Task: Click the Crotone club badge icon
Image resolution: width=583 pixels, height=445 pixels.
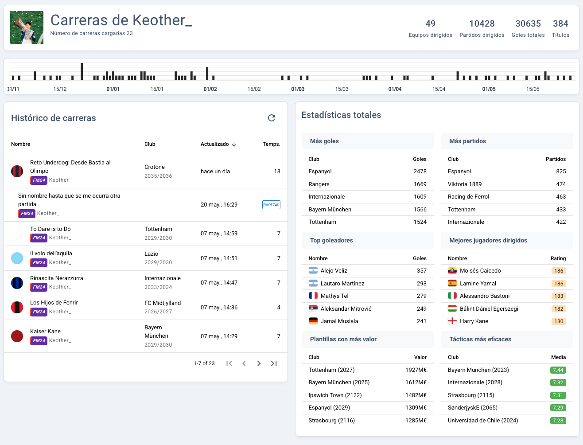Action: click(17, 171)
